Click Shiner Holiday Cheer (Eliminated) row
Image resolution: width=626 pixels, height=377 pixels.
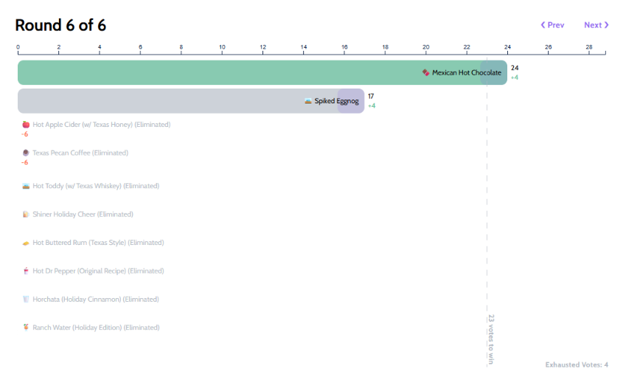click(78, 215)
